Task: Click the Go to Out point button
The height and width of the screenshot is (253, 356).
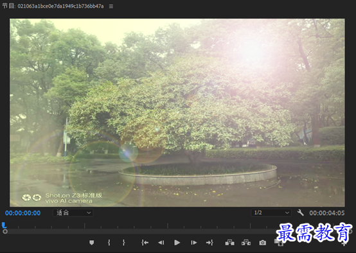Action: point(209,243)
